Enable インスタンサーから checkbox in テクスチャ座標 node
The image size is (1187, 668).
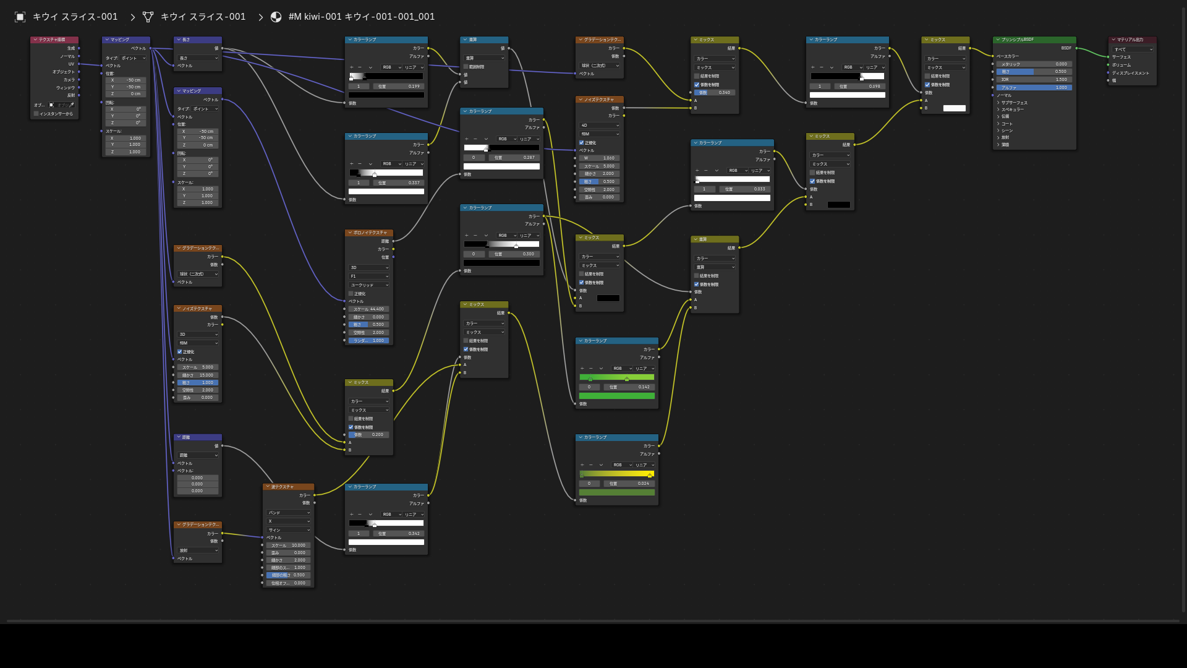click(x=36, y=114)
